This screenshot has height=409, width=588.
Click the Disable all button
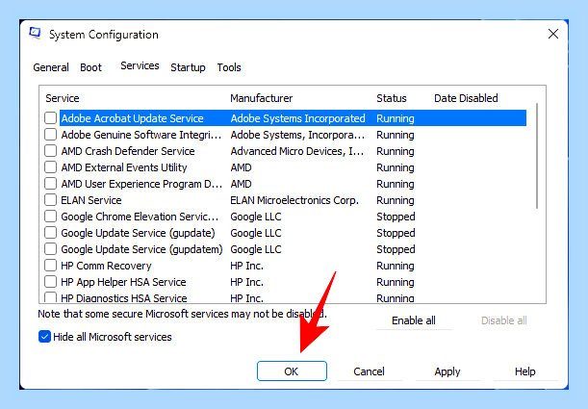point(504,320)
